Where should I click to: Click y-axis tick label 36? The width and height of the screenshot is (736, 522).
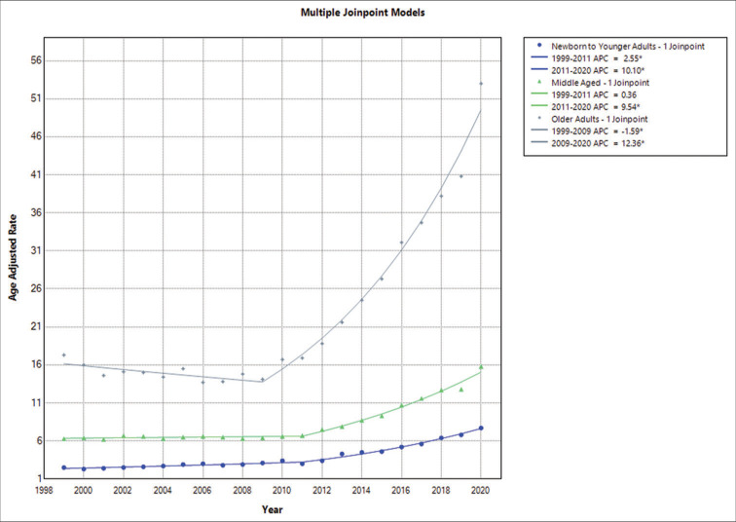[37, 212]
